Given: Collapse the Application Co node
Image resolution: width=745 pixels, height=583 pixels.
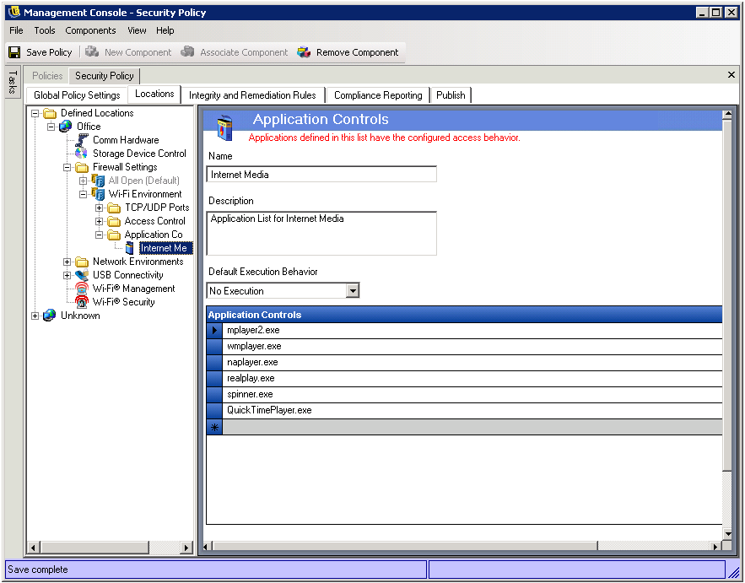Looking at the screenshot, I should point(99,235).
